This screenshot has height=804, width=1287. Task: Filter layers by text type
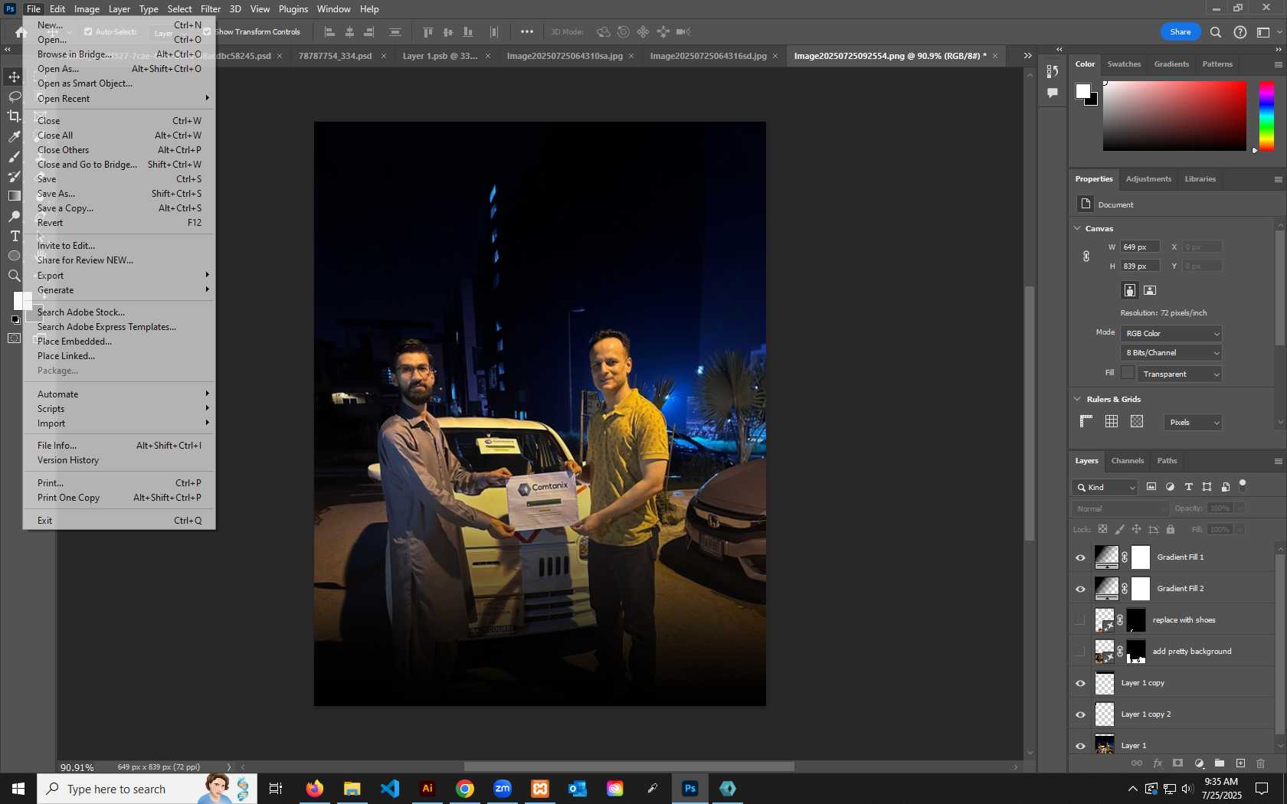[x=1188, y=487]
